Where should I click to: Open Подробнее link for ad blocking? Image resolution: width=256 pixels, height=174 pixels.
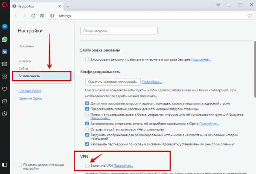[x=201, y=59]
